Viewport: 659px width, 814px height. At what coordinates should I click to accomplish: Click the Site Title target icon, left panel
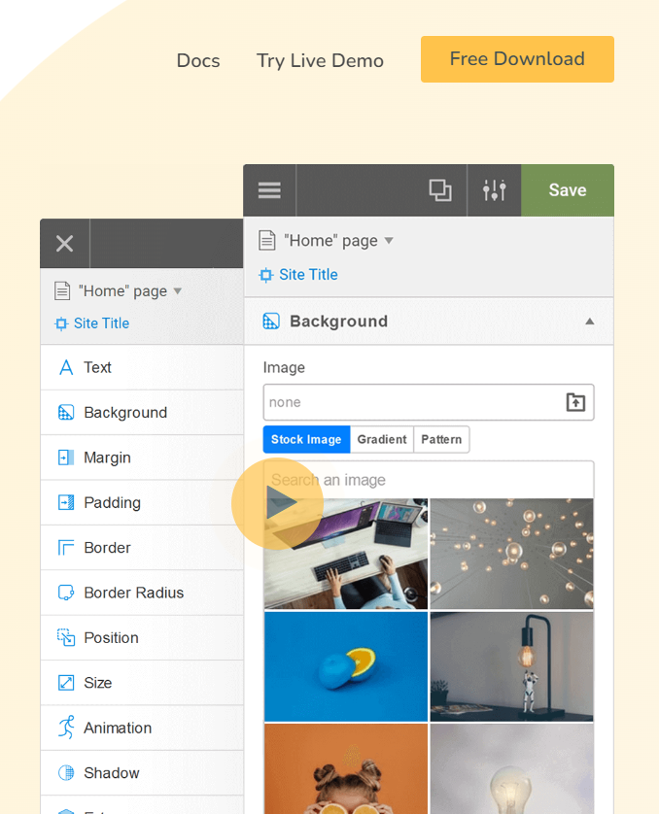pyautogui.click(x=61, y=323)
